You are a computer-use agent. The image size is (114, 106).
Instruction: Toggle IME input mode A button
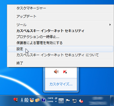(22, 100)
